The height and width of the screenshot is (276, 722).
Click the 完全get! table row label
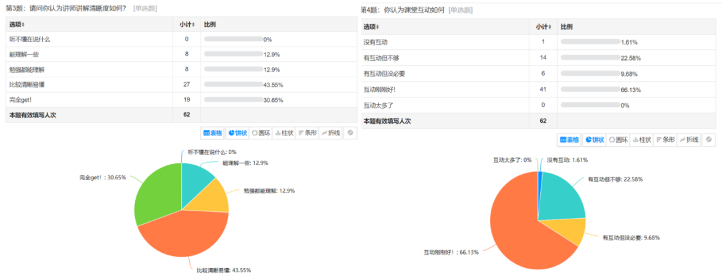[21, 99]
